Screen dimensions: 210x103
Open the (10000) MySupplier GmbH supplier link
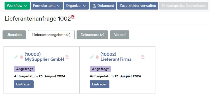(44, 57)
